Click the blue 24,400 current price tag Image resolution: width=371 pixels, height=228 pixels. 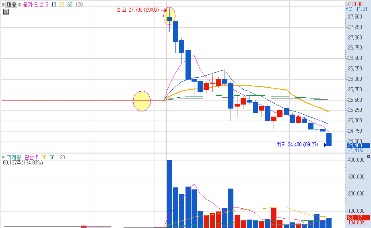(359, 146)
